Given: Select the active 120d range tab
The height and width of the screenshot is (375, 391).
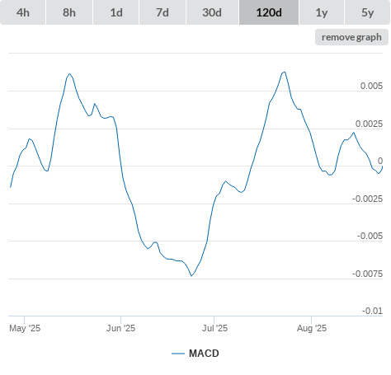Looking at the screenshot, I should 269,12.
